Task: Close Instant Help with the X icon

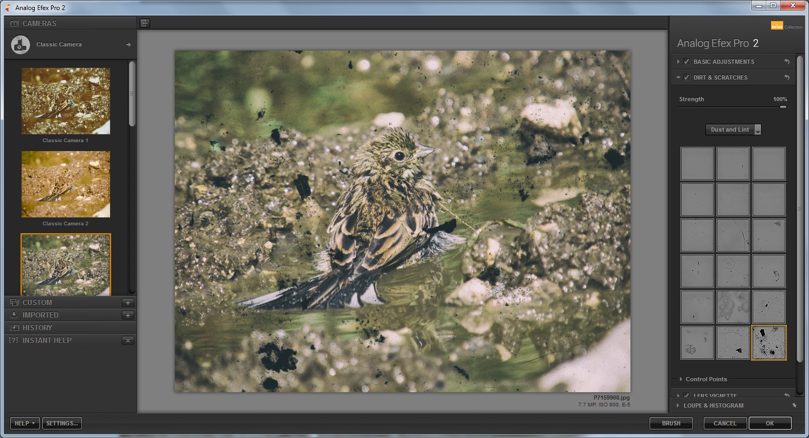Action: (x=128, y=341)
